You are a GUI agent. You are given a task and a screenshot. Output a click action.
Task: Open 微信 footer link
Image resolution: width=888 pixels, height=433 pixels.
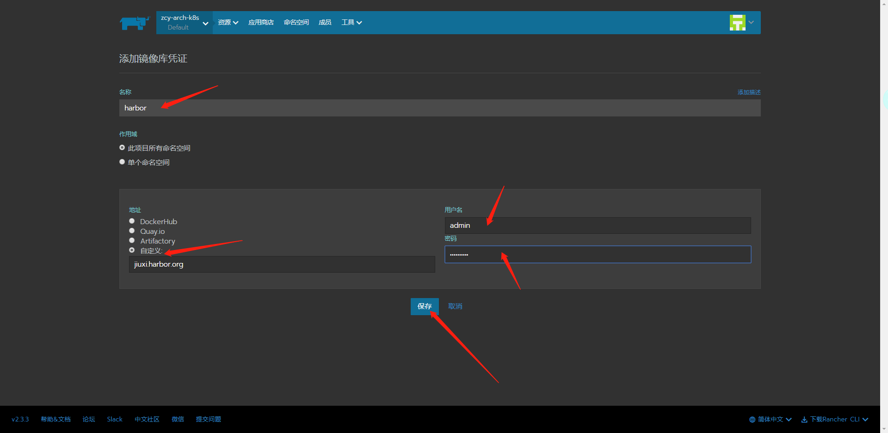click(178, 420)
